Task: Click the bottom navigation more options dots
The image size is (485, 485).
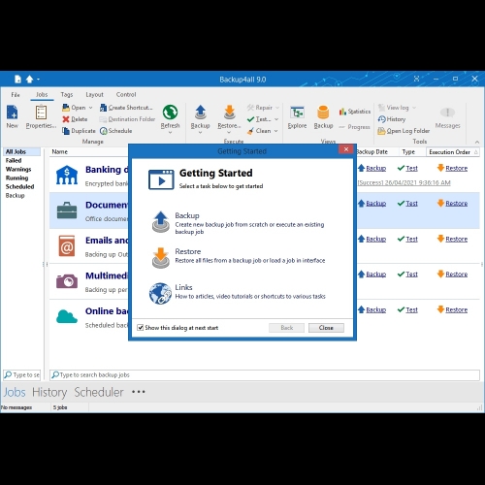Action: tap(139, 392)
